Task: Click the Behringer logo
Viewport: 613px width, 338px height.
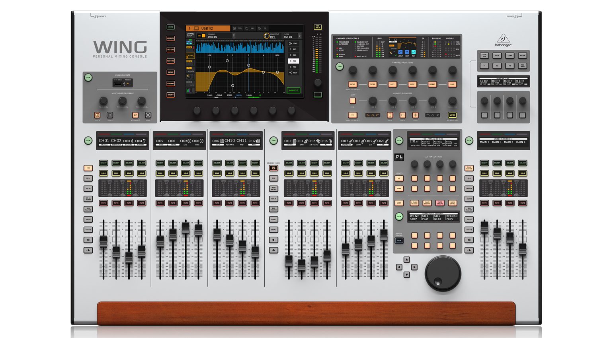Action: pos(503,40)
